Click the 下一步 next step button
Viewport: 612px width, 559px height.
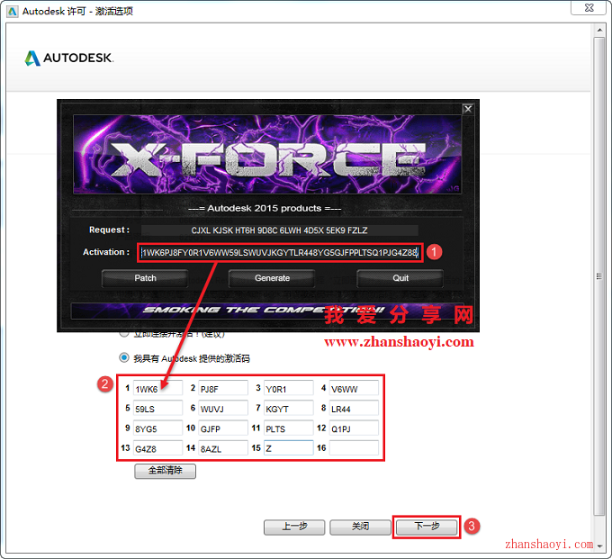point(427,527)
